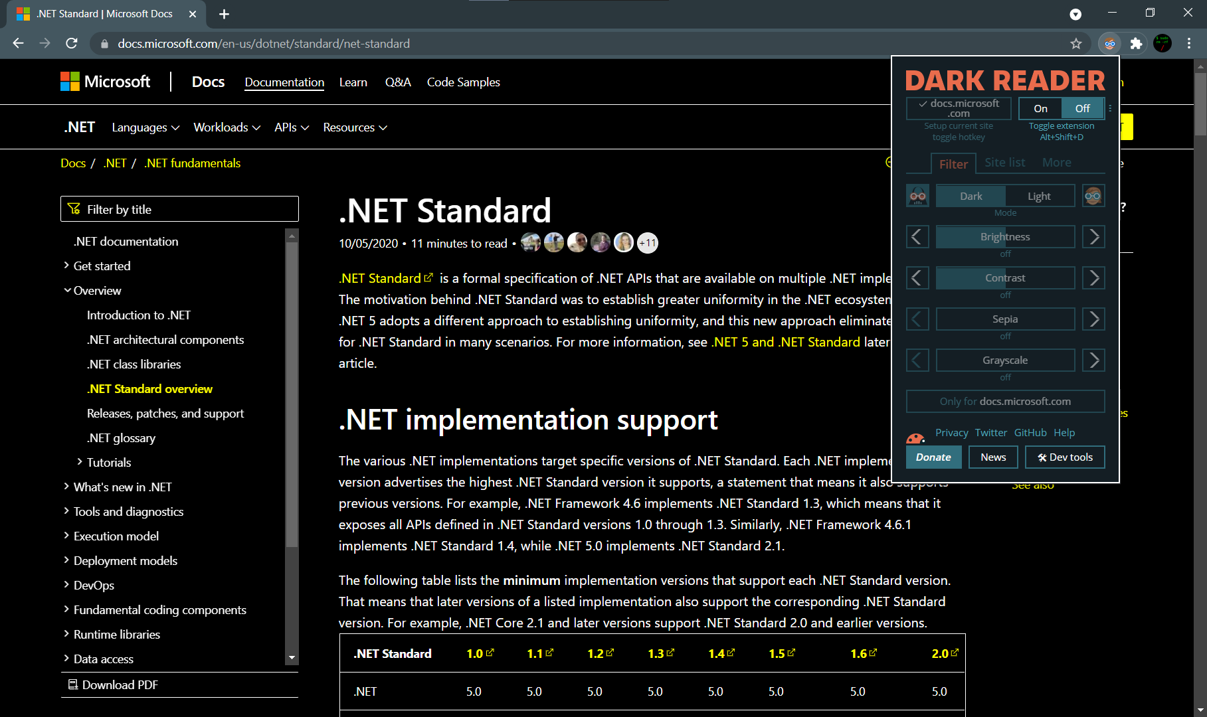Open the Learn menu item
The width and height of the screenshot is (1207, 717).
[353, 82]
